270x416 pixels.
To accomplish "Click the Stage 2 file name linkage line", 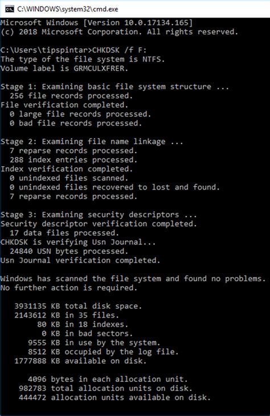I will point(92,142).
